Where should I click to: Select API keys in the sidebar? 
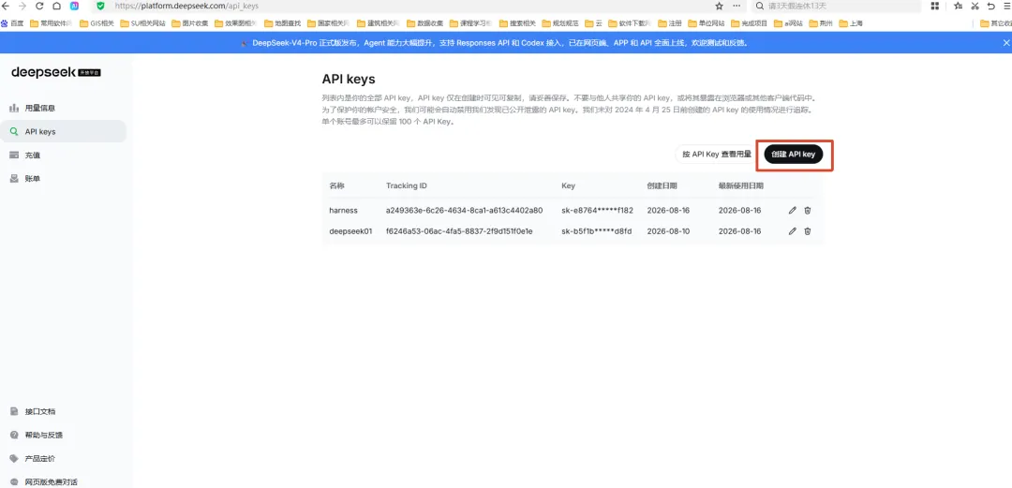click(64, 132)
